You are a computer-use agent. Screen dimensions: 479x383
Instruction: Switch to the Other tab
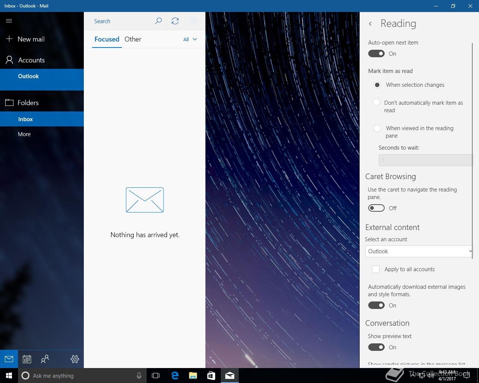tap(133, 39)
